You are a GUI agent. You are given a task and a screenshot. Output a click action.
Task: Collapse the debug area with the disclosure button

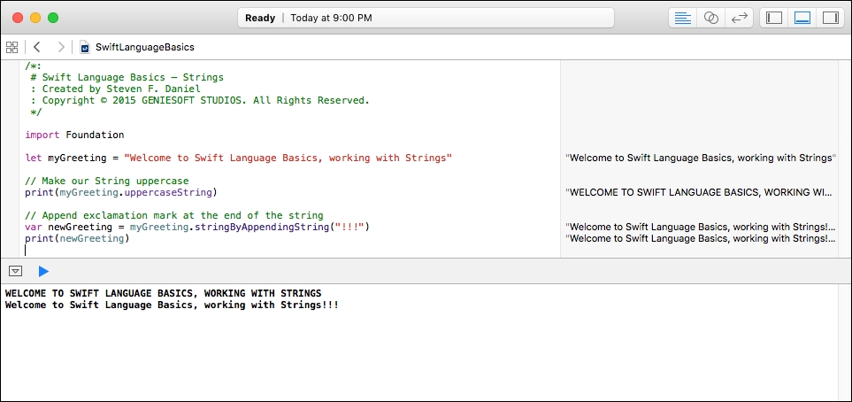point(16,271)
